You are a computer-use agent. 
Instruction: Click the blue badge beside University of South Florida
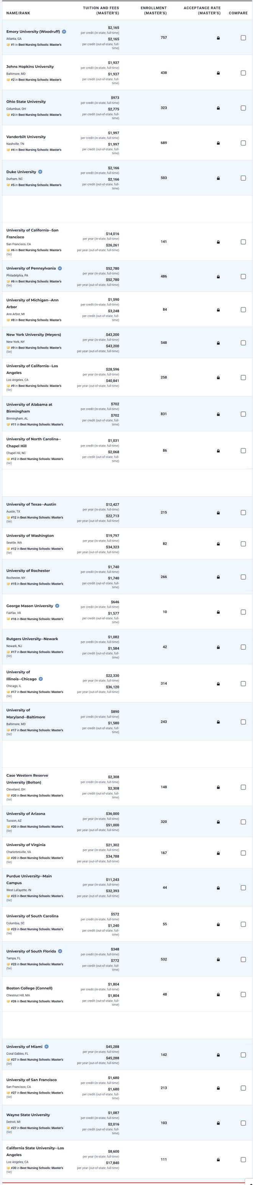click(x=60, y=951)
